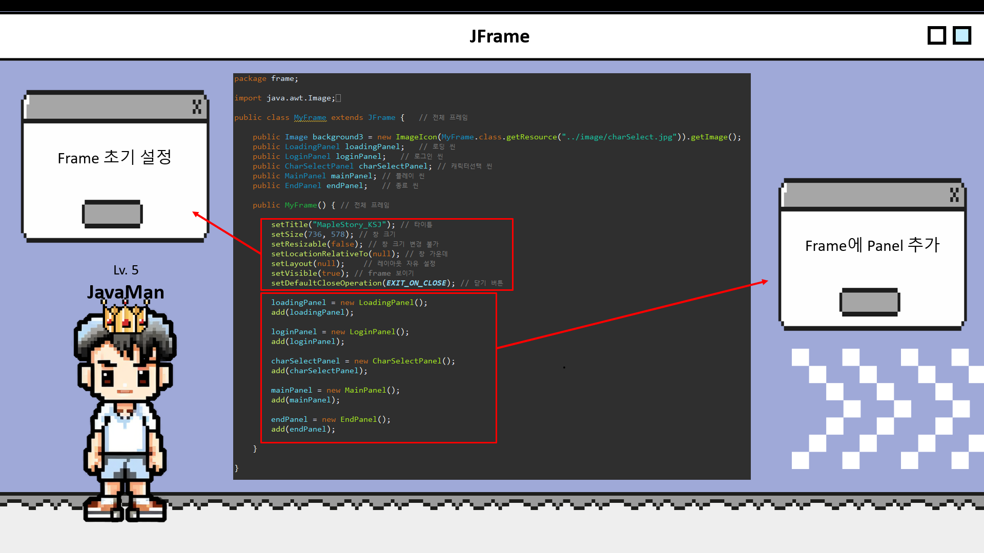
Task: Click the JFrame slide title
Action: click(499, 36)
